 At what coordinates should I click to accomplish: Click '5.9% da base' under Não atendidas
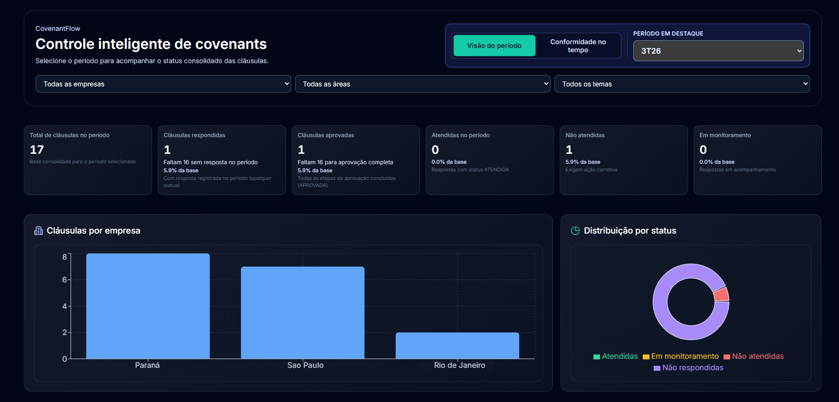tap(583, 162)
